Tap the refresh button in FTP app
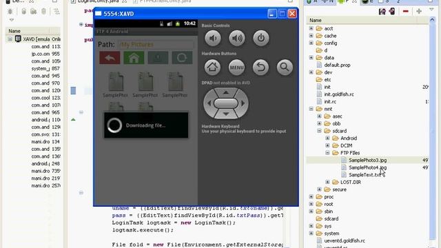441x248 pixels. click(x=182, y=58)
